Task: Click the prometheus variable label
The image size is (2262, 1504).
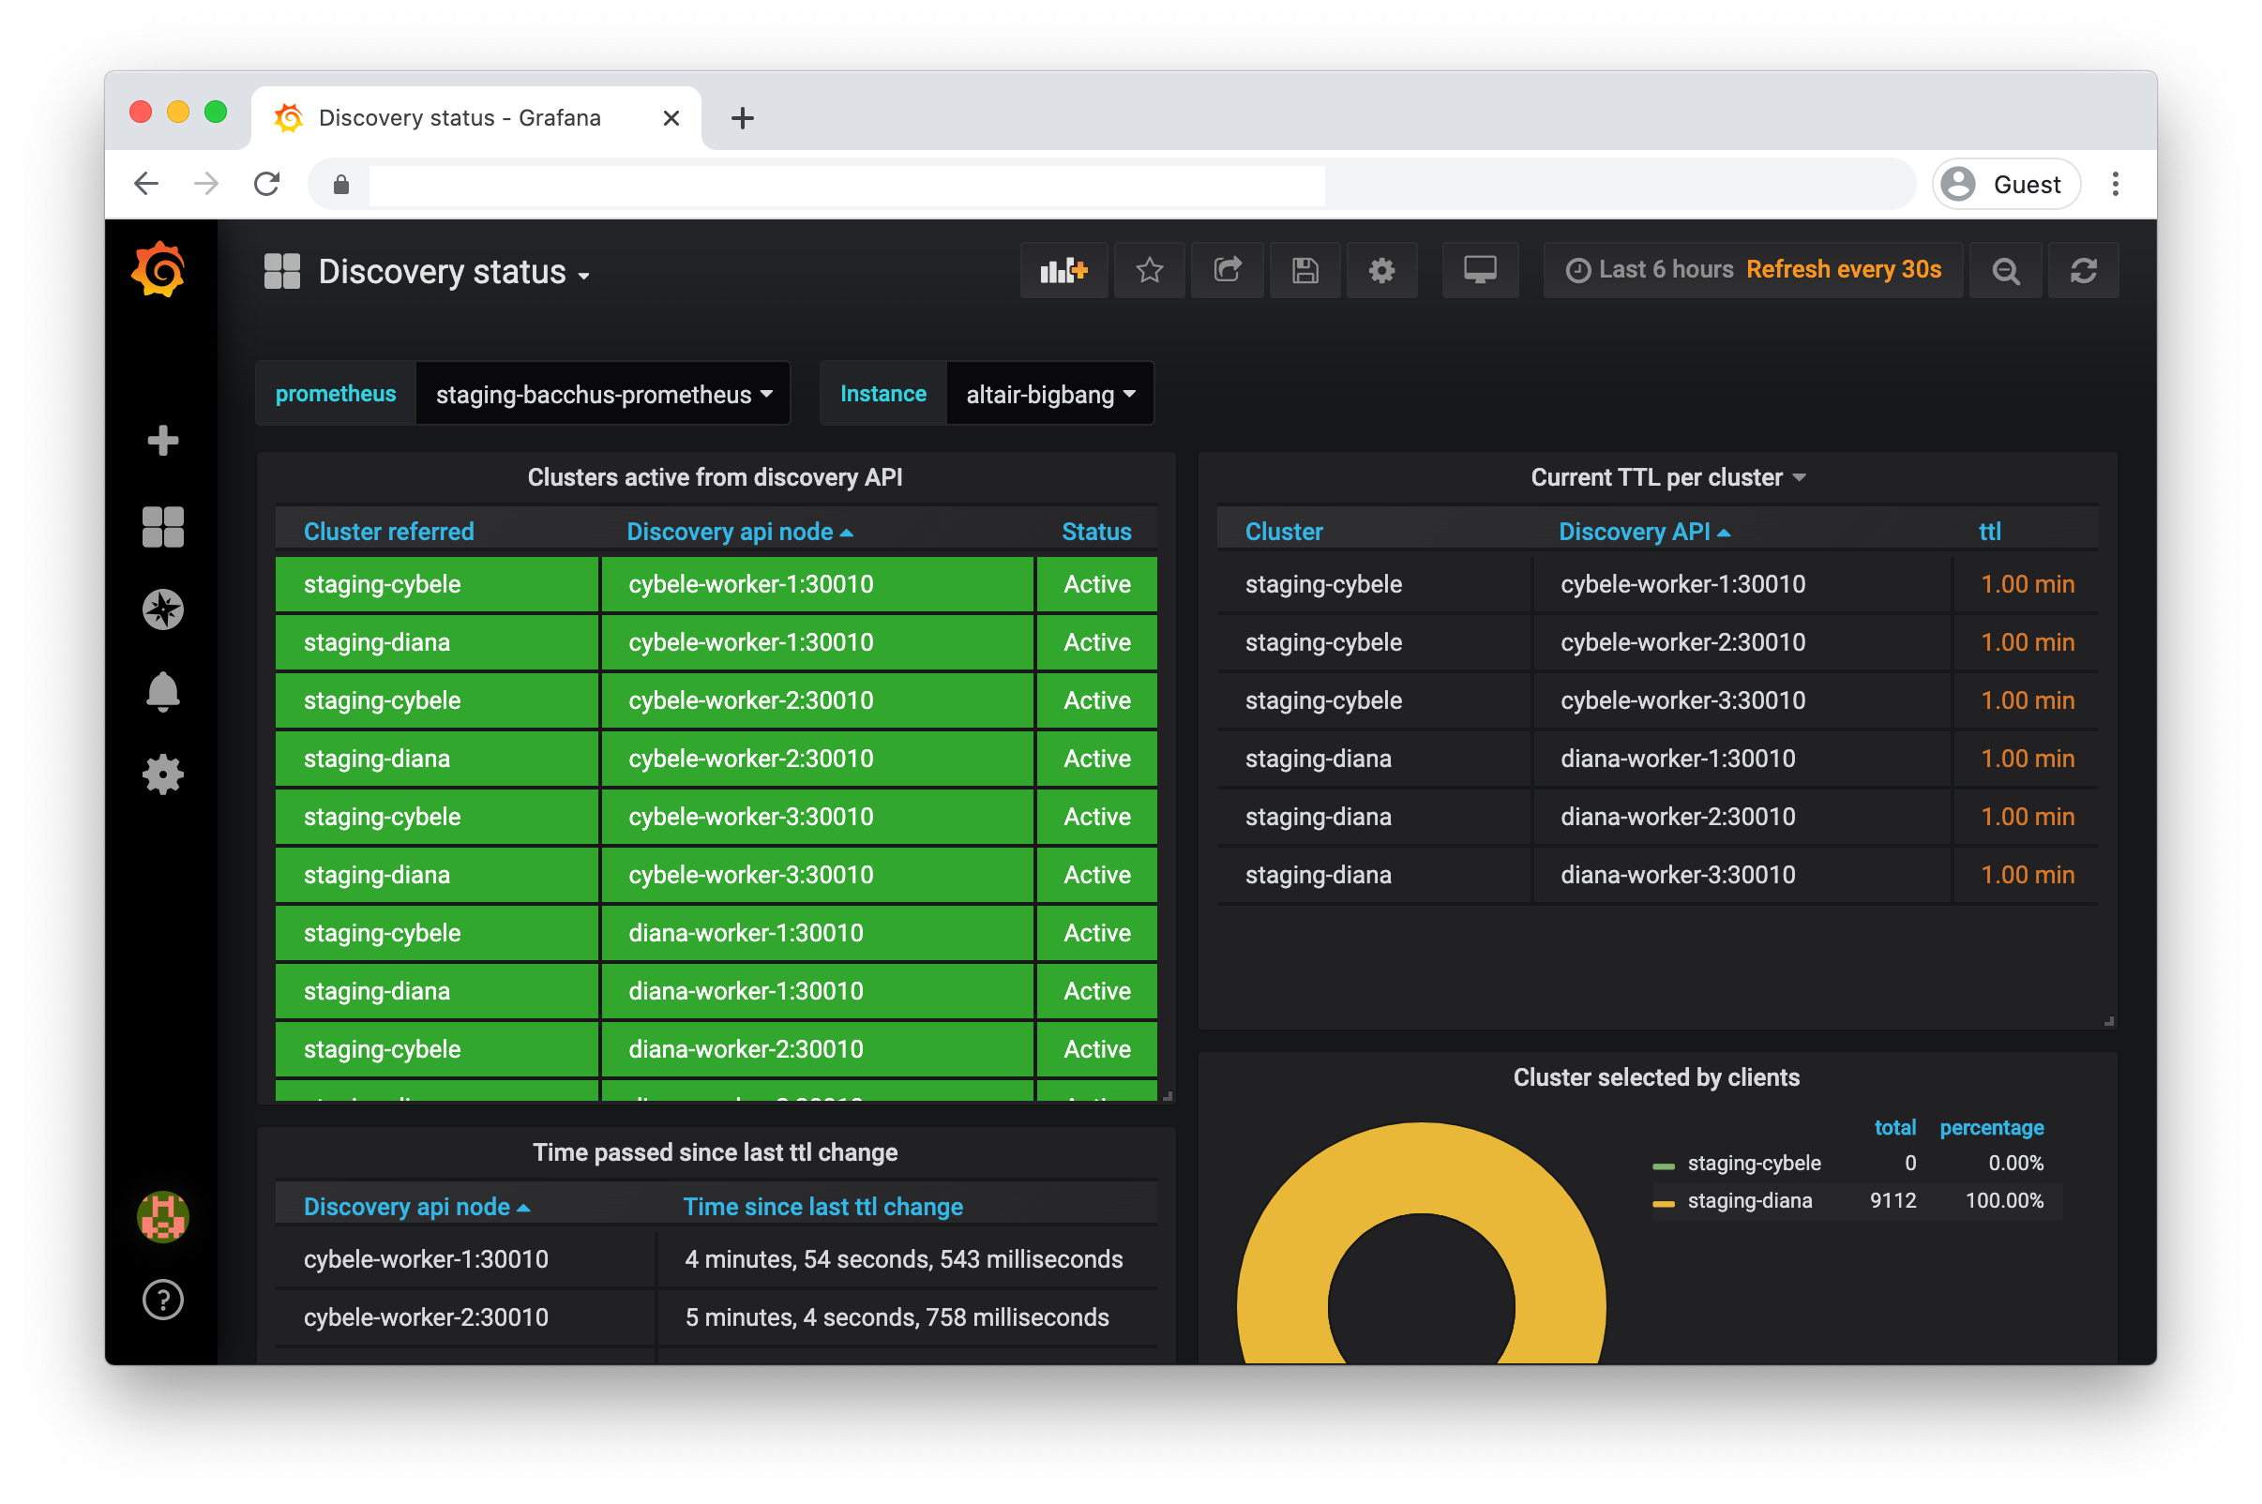Action: coord(335,394)
